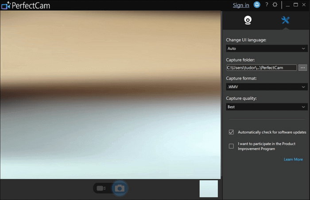
Task: Select the photo camera capture mode
Action: coord(119,189)
